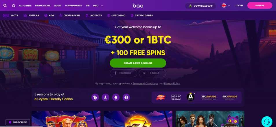Select the Ethereum coin icon

point(116,97)
